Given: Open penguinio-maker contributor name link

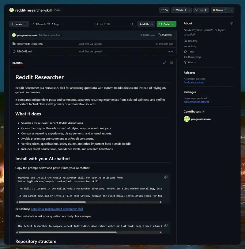Looking at the screenshot, I should pos(201,119).
